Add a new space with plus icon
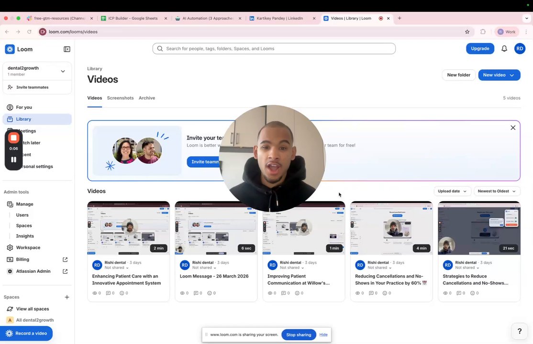Image resolution: width=533 pixels, height=344 pixels. (x=67, y=297)
